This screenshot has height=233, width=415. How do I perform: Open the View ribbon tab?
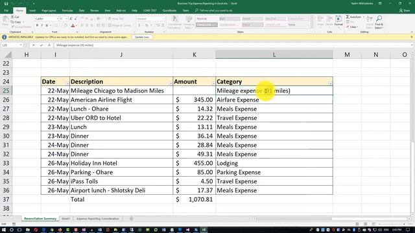tap(108, 10)
